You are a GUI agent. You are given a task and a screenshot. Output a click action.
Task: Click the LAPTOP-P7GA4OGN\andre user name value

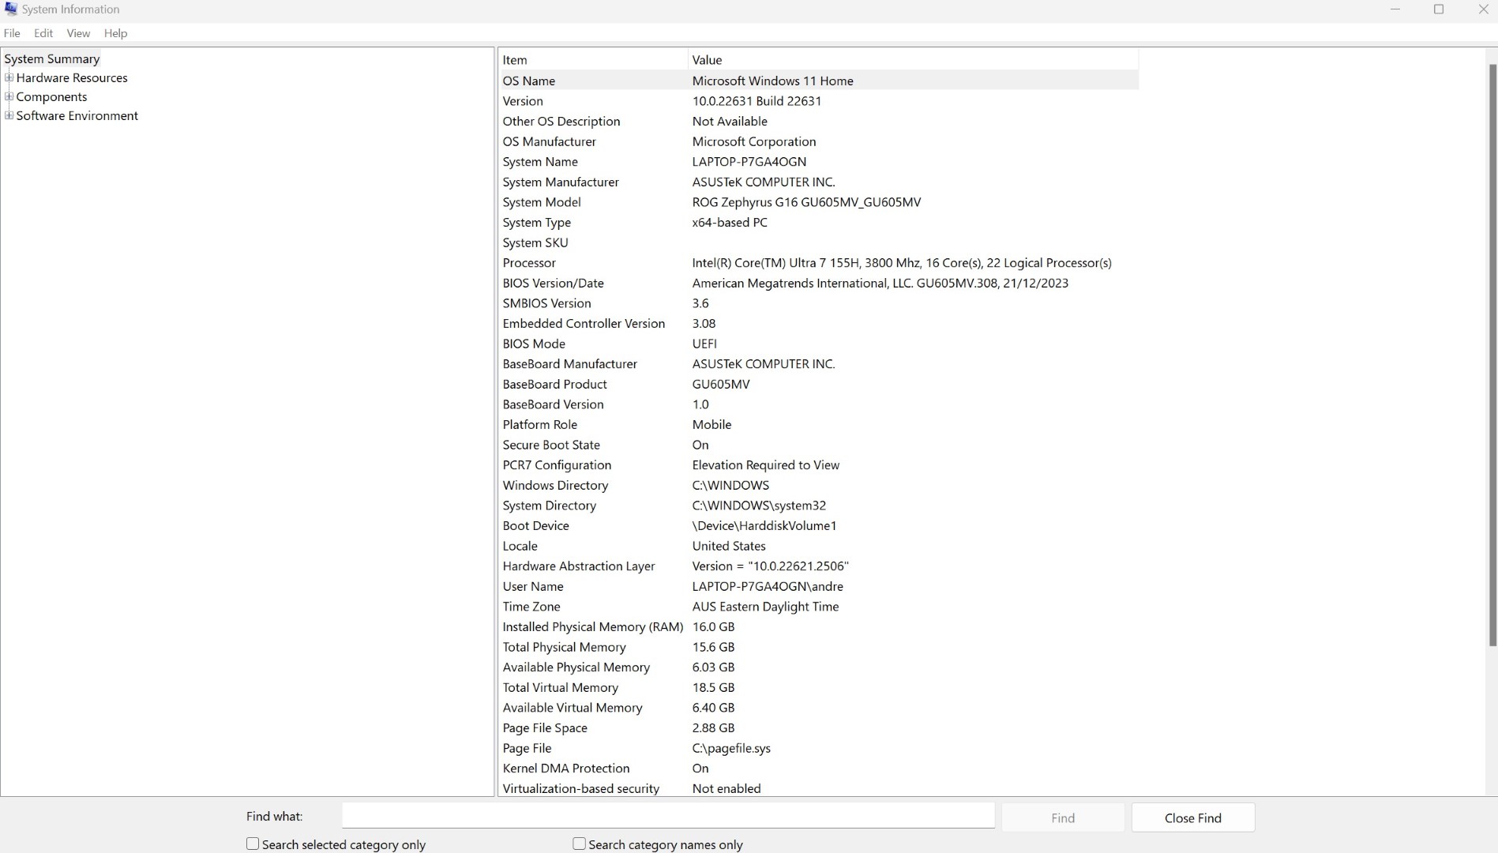[768, 586]
